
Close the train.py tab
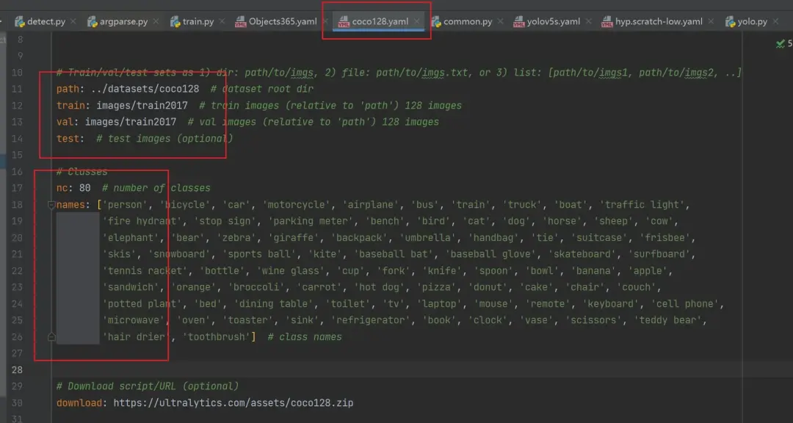(x=222, y=21)
